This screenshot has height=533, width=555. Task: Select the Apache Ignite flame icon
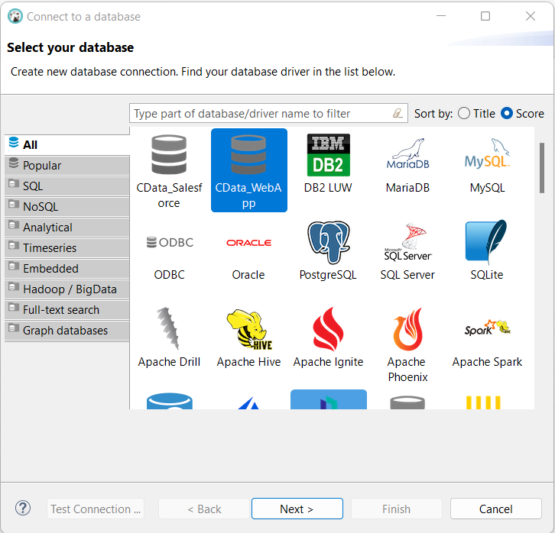click(x=328, y=330)
